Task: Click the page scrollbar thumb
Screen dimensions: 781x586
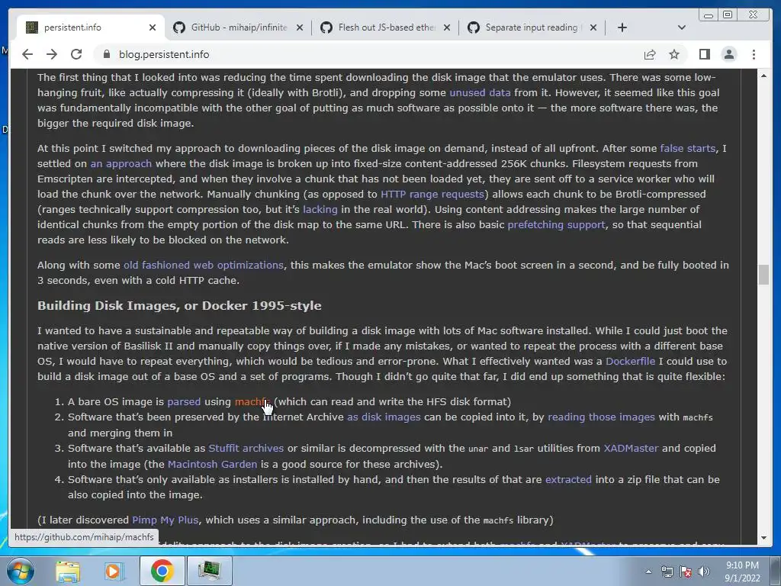Action: click(x=763, y=275)
